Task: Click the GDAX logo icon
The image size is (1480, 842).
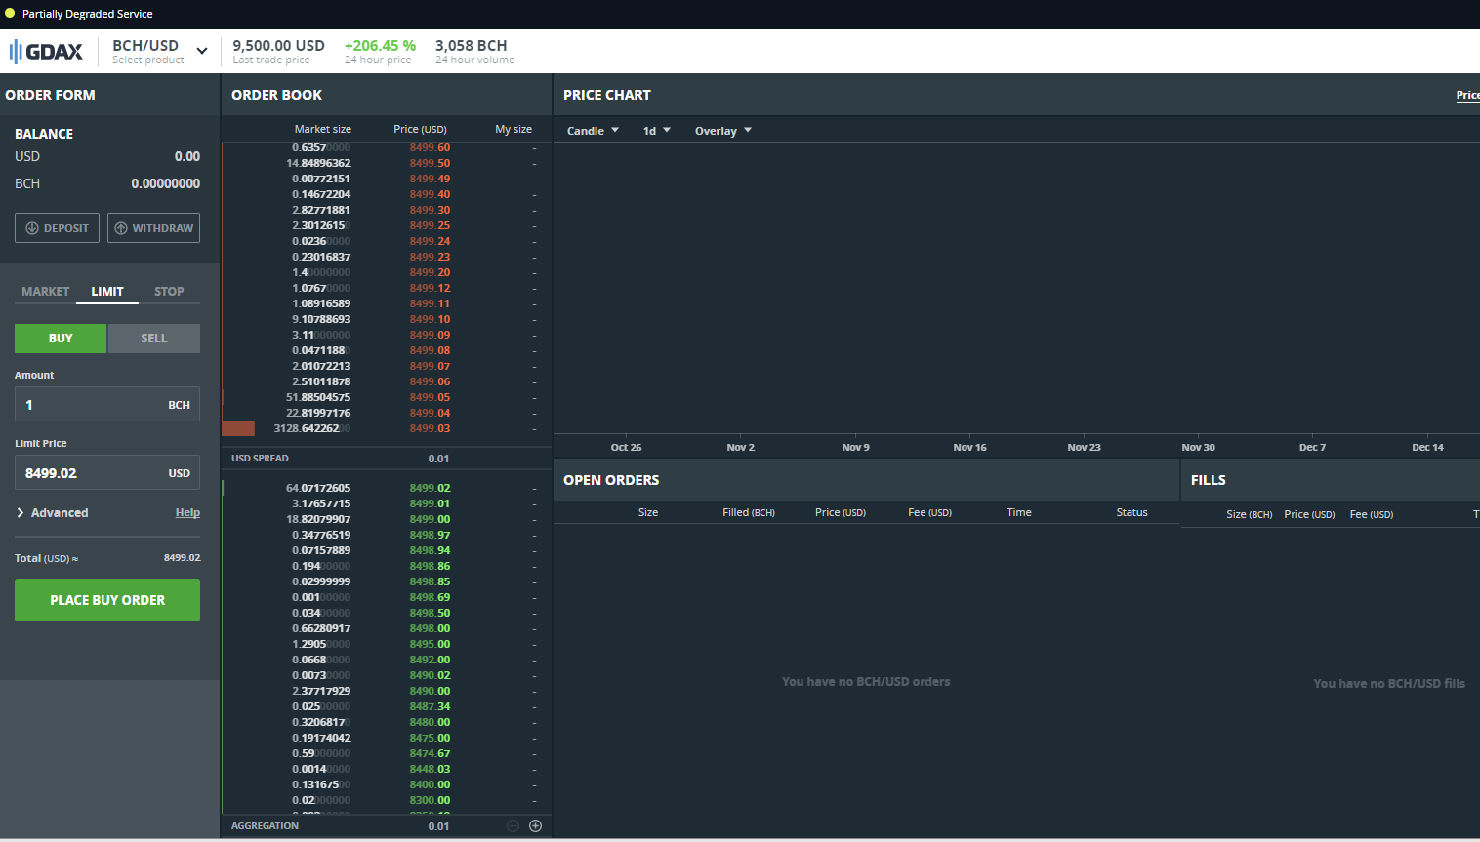Action: [x=46, y=51]
